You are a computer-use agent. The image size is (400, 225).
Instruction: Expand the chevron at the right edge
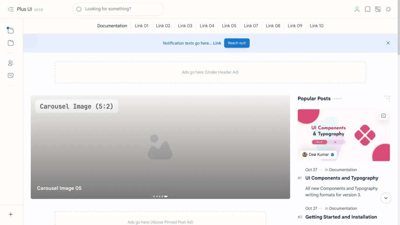386,198
